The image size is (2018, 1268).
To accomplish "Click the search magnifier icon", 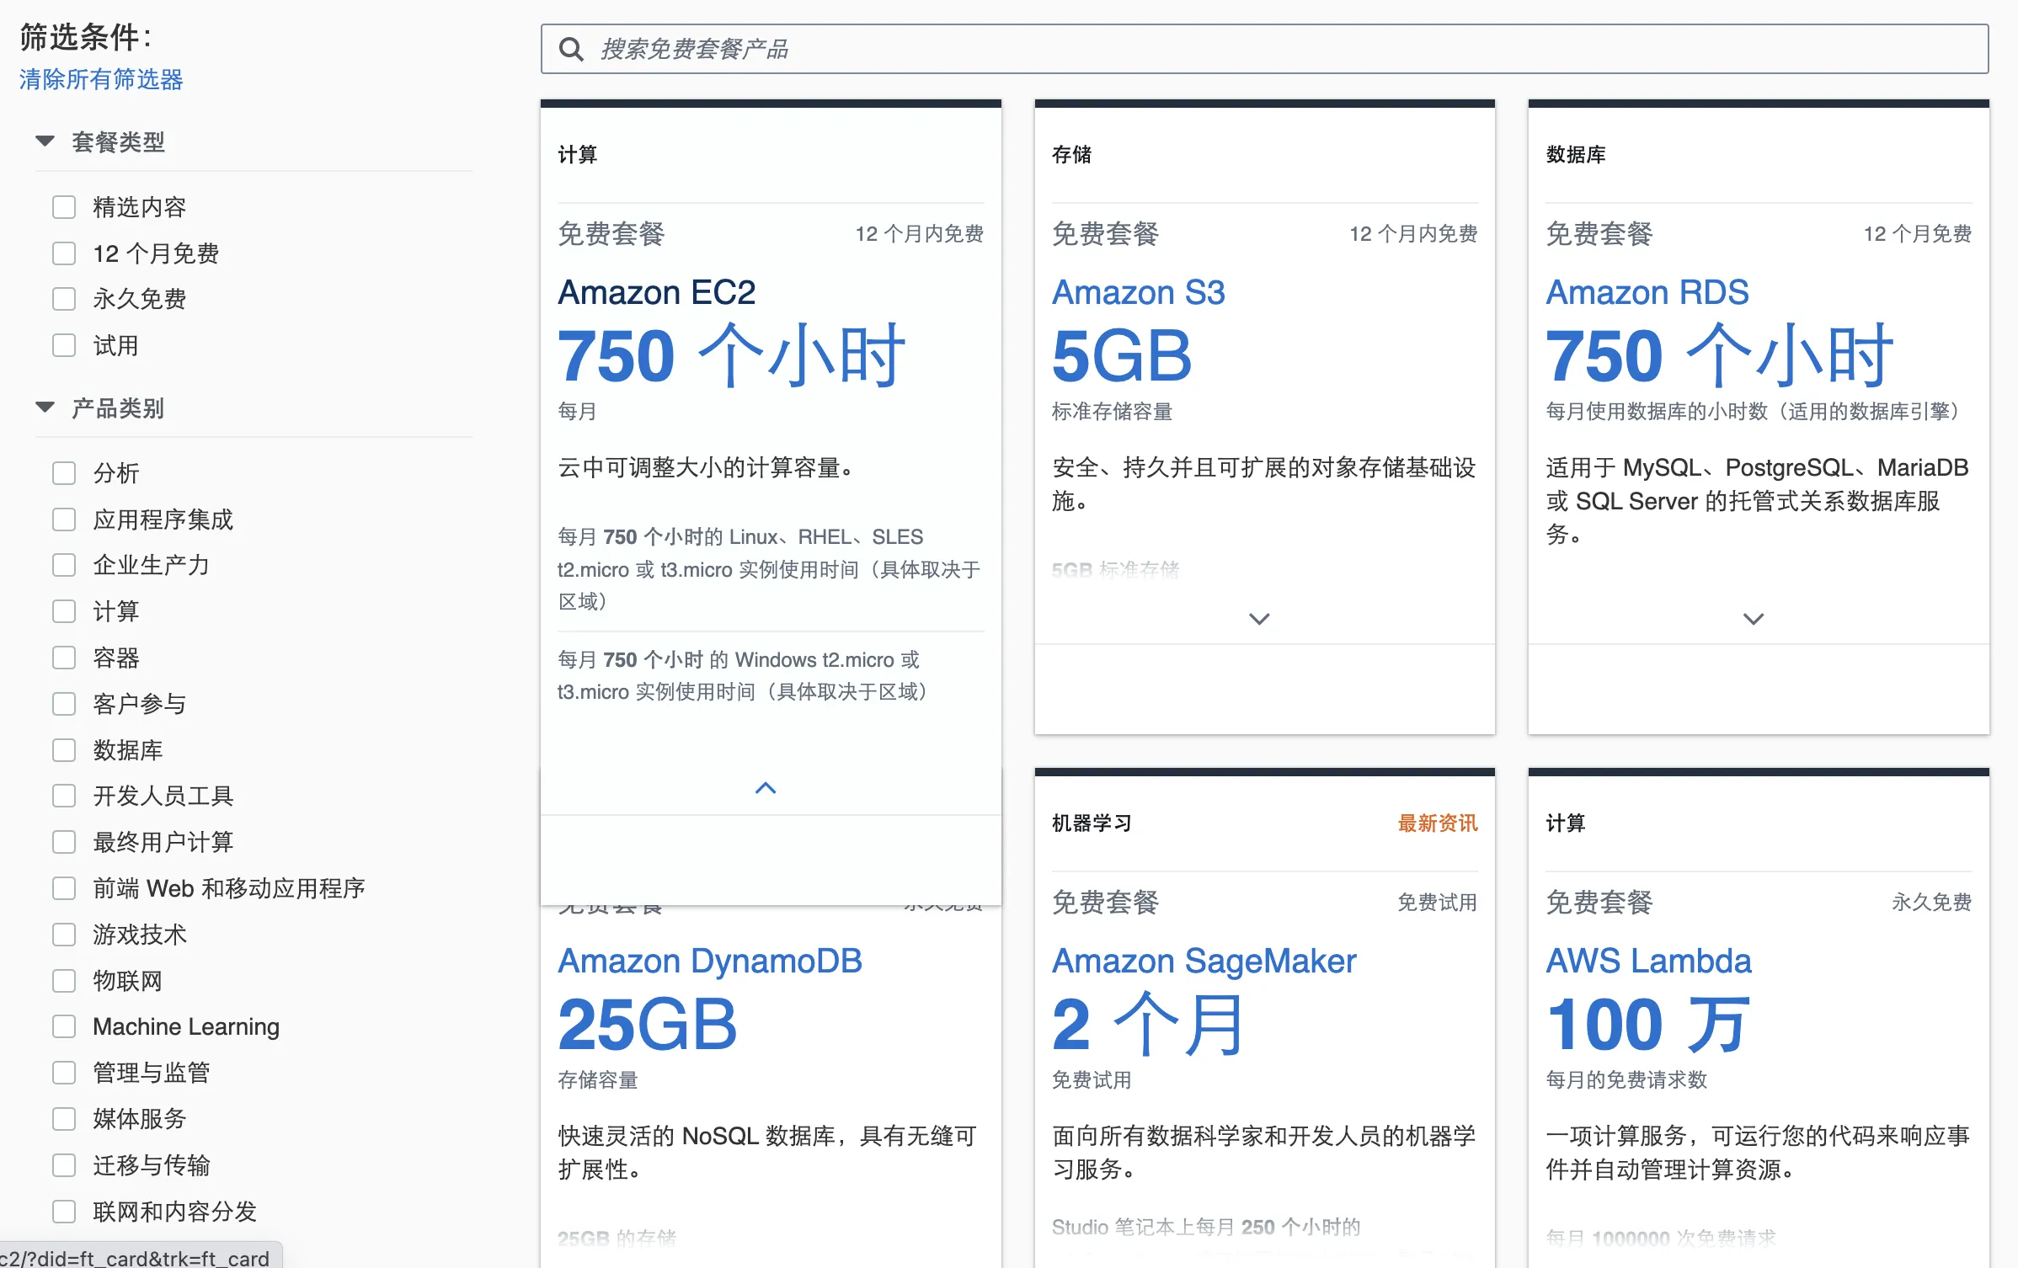I will (571, 50).
